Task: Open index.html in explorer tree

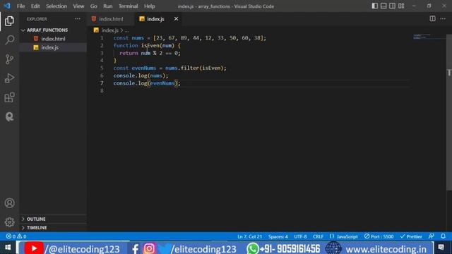Action: (x=53, y=39)
